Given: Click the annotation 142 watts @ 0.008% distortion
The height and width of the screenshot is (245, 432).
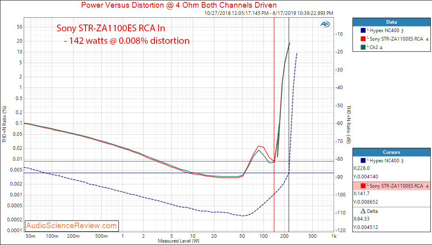Looking at the screenshot, I should pyautogui.click(x=127, y=41).
